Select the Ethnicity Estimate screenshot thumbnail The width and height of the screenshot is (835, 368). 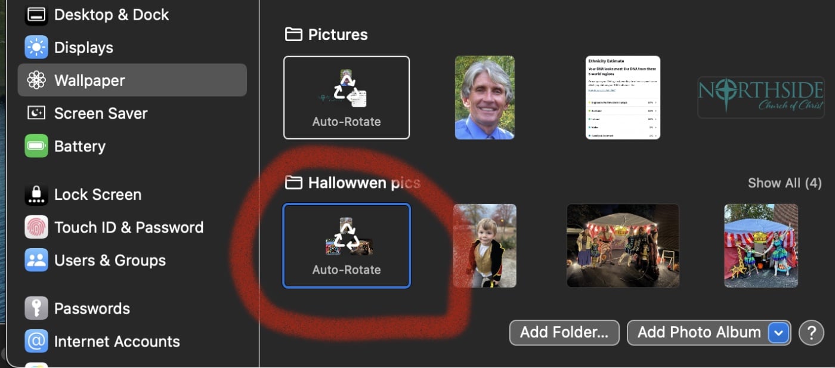(x=623, y=98)
